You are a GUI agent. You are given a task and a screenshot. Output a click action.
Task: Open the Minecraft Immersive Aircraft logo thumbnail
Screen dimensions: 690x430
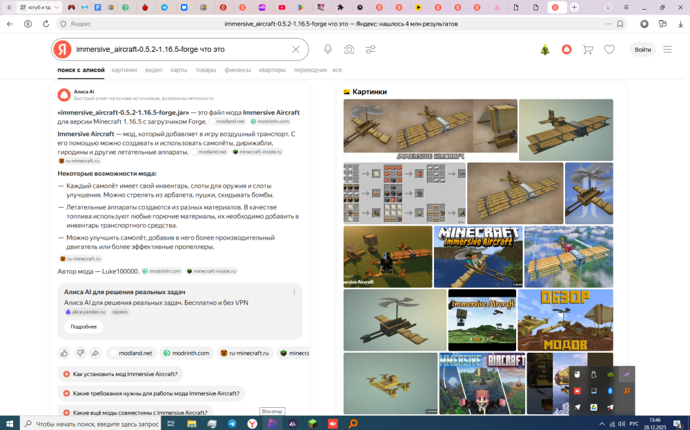[478, 257]
